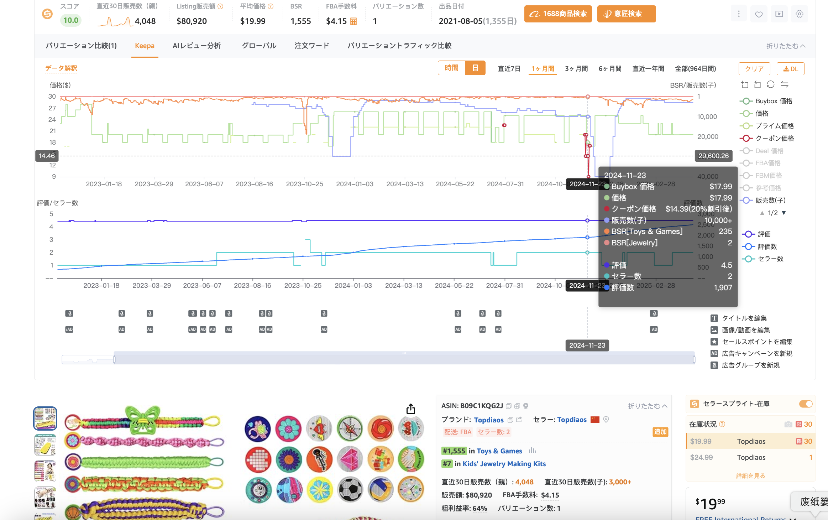Download chart data with DL button
The height and width of the screenshot is (520, 828).
coord(790,69)
